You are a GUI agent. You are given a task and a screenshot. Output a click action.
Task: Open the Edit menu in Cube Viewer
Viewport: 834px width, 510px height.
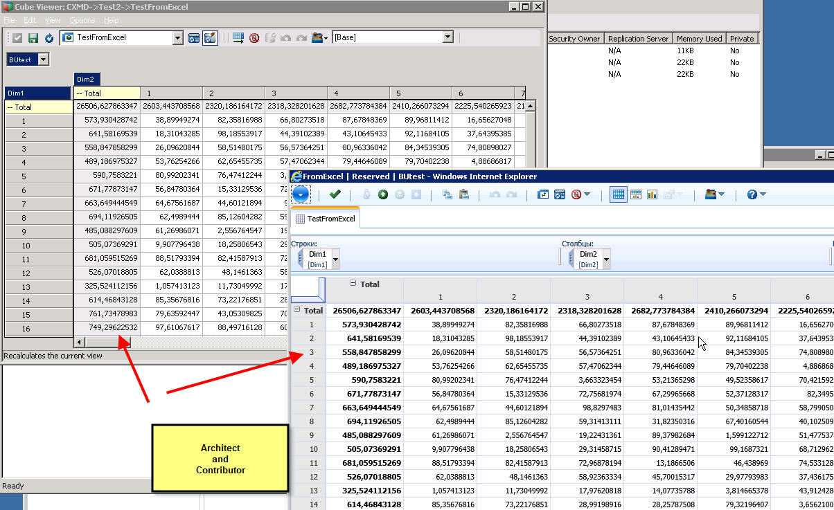[x=30, y=20]
